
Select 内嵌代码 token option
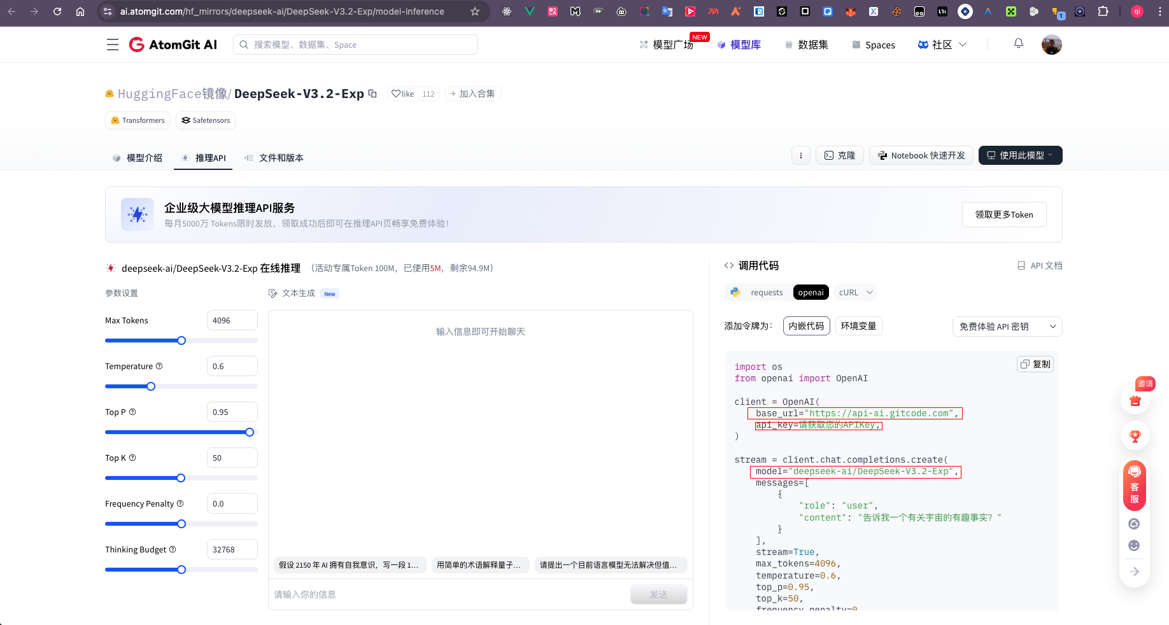[x=806, y=326]
